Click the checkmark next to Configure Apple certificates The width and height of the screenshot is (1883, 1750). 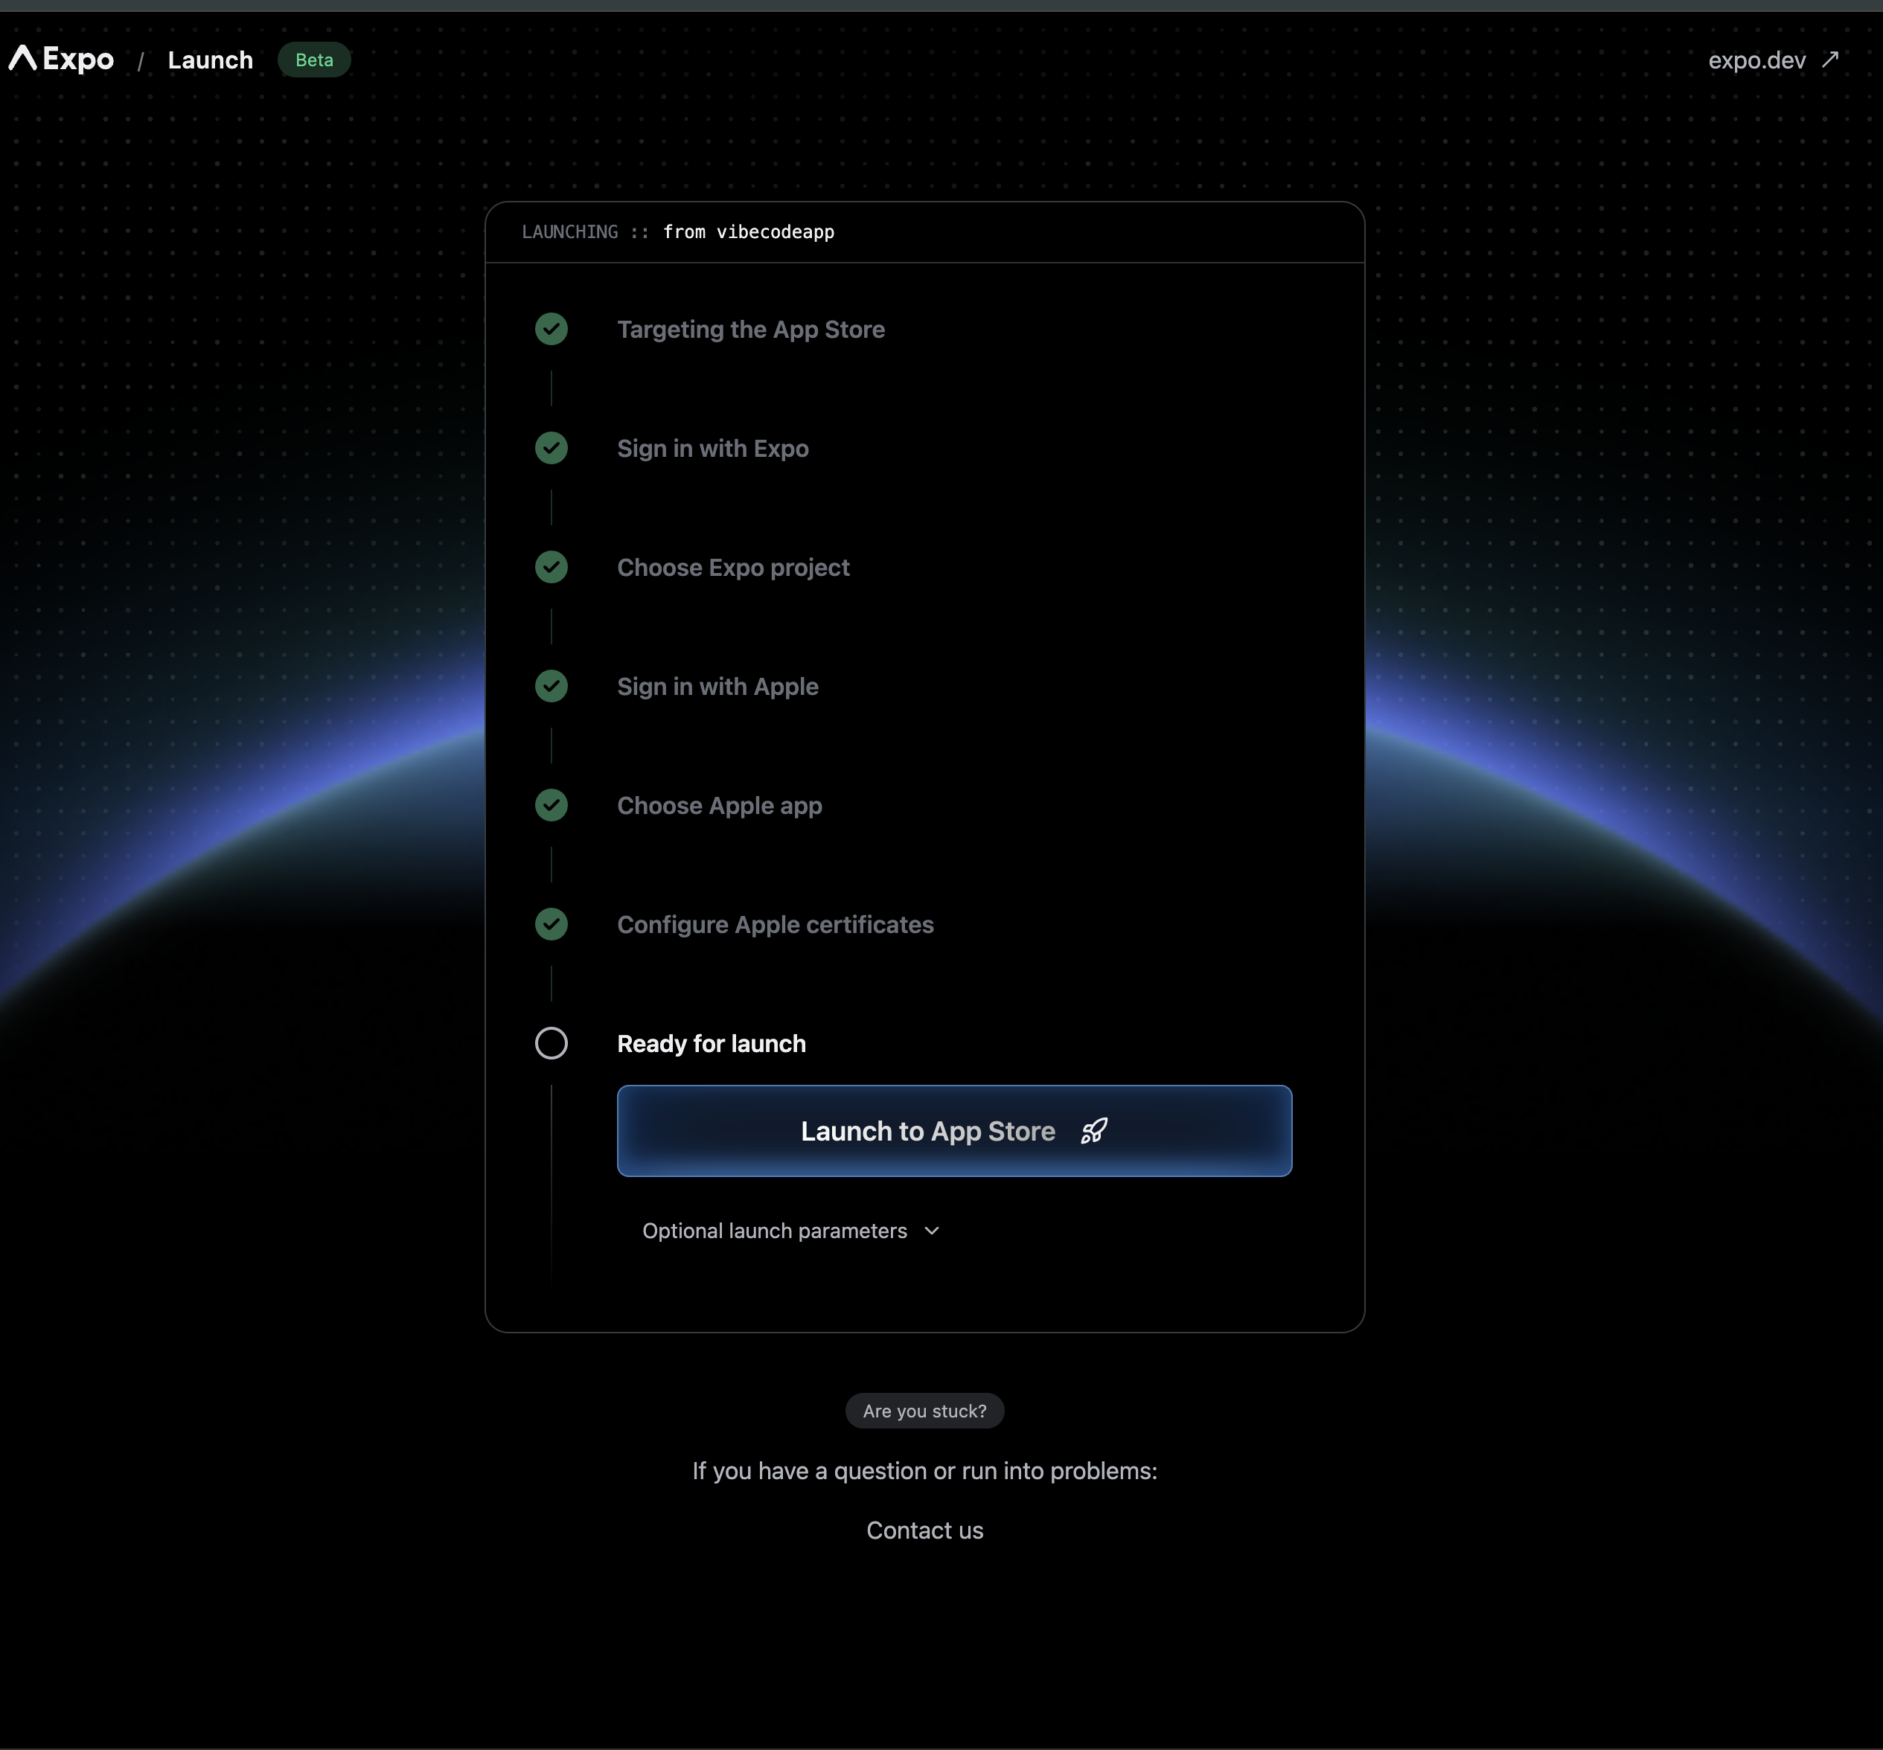click(552, 924)
